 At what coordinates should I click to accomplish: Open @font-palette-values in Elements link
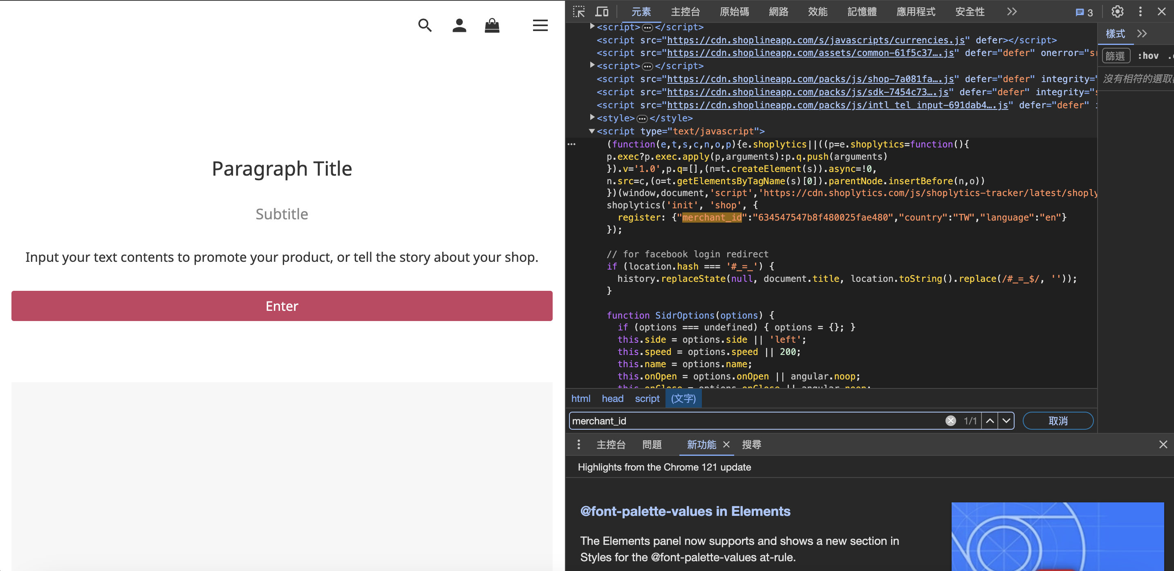[x=685, y=511]
